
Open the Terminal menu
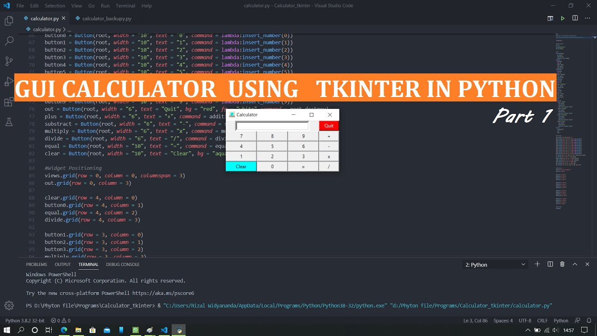[x=125, y=6]
